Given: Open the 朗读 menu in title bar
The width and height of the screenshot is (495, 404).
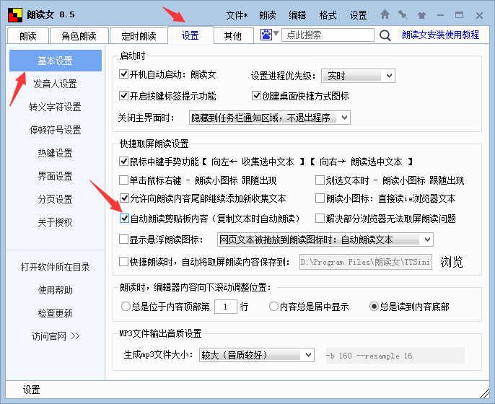Looking at the screenshot, I should coord(268,15).
